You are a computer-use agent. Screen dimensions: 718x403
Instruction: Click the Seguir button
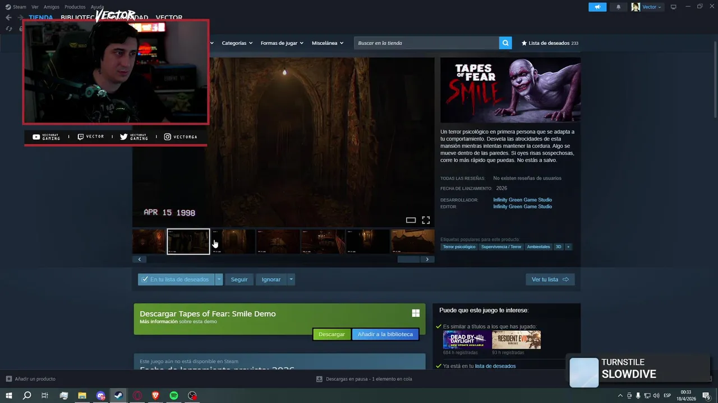pos(239,279)
